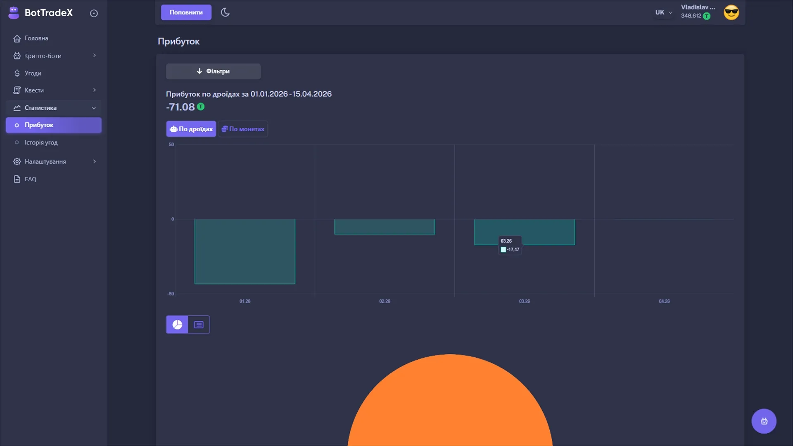Click the user avatar in top right corner
Viewport: 793px width, 446px height.
pyautogui.click(x=731, y=12)
